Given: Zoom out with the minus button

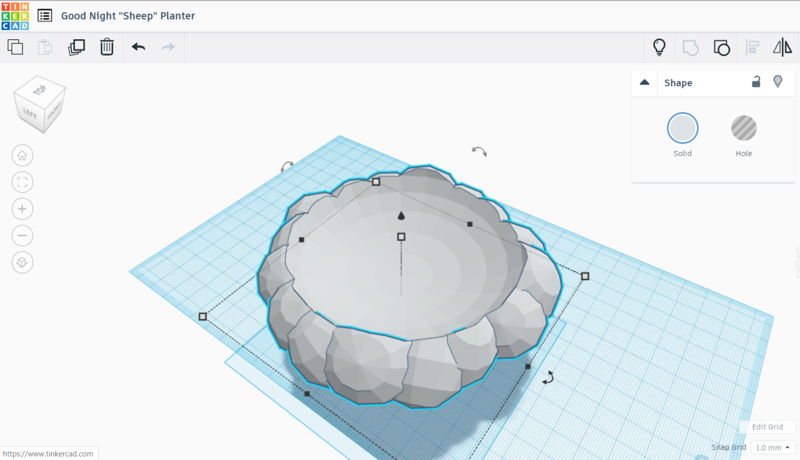Looking at the screenshot, I should [22, 236].
